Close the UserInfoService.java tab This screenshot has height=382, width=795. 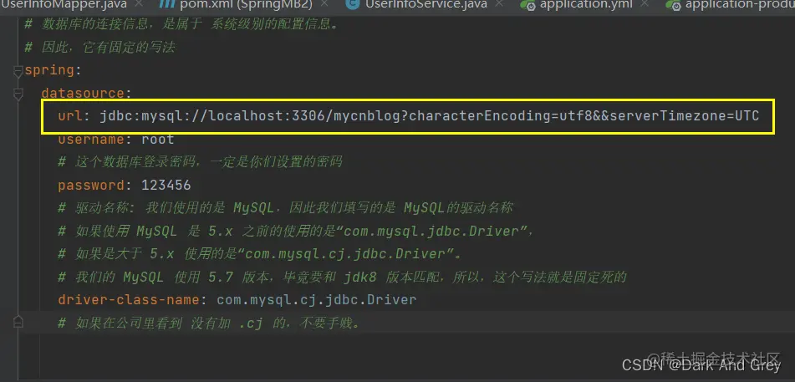click(500, 4)
